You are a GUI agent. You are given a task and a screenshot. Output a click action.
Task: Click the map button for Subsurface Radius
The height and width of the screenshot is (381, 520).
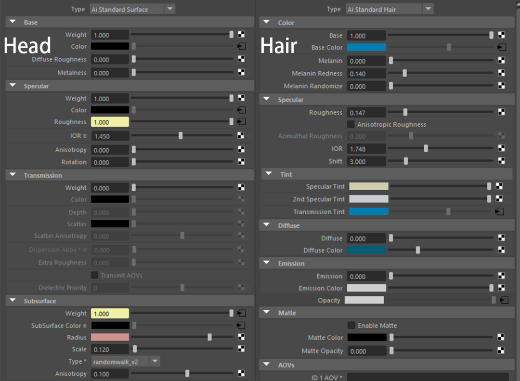click(241, 337)
